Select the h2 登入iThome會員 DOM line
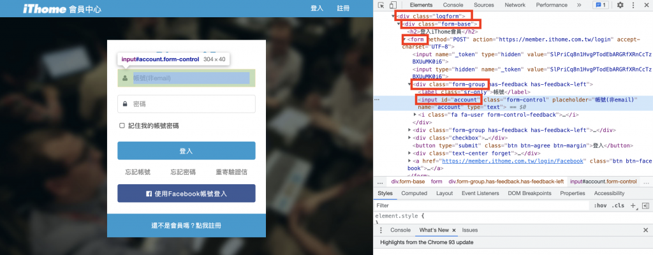 tap(443, 32)
